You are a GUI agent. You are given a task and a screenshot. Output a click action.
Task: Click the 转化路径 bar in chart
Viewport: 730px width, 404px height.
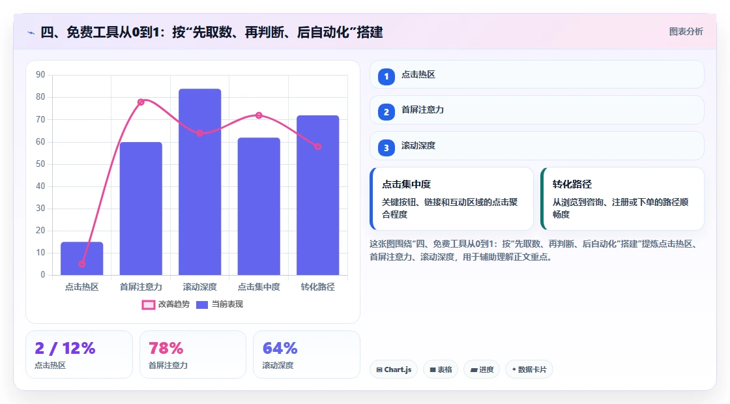pyautogui.click(x=318, y=195)
